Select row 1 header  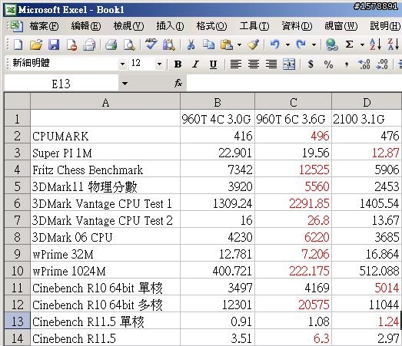point(17,119)
